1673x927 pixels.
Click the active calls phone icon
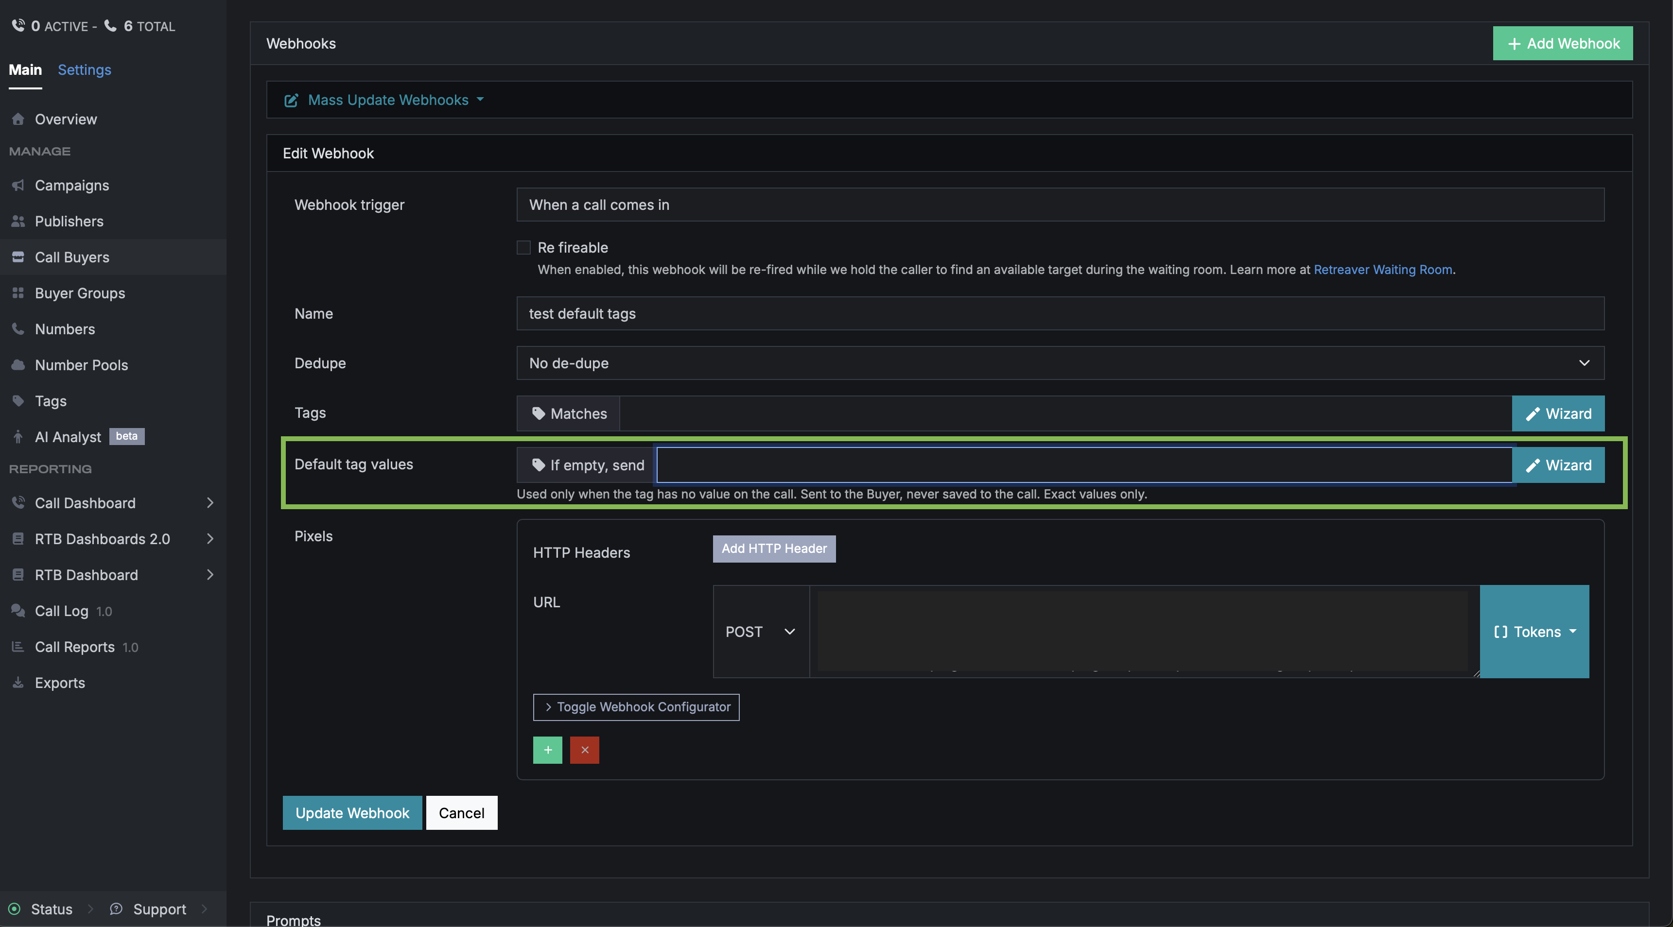[x=18, y=25]
